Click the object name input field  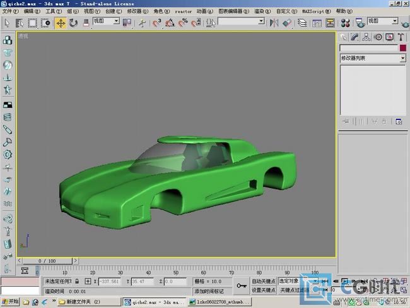coord(368,48)
